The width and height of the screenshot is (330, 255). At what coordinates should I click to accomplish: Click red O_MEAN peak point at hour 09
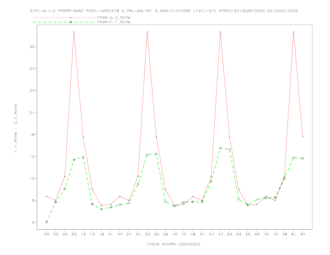(x=74, y=32)
